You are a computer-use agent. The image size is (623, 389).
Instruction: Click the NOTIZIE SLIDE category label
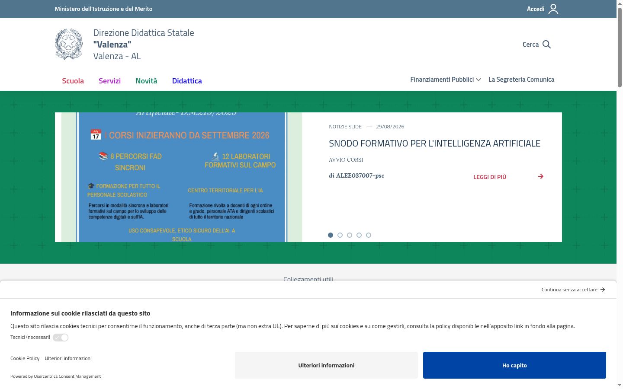345,127
